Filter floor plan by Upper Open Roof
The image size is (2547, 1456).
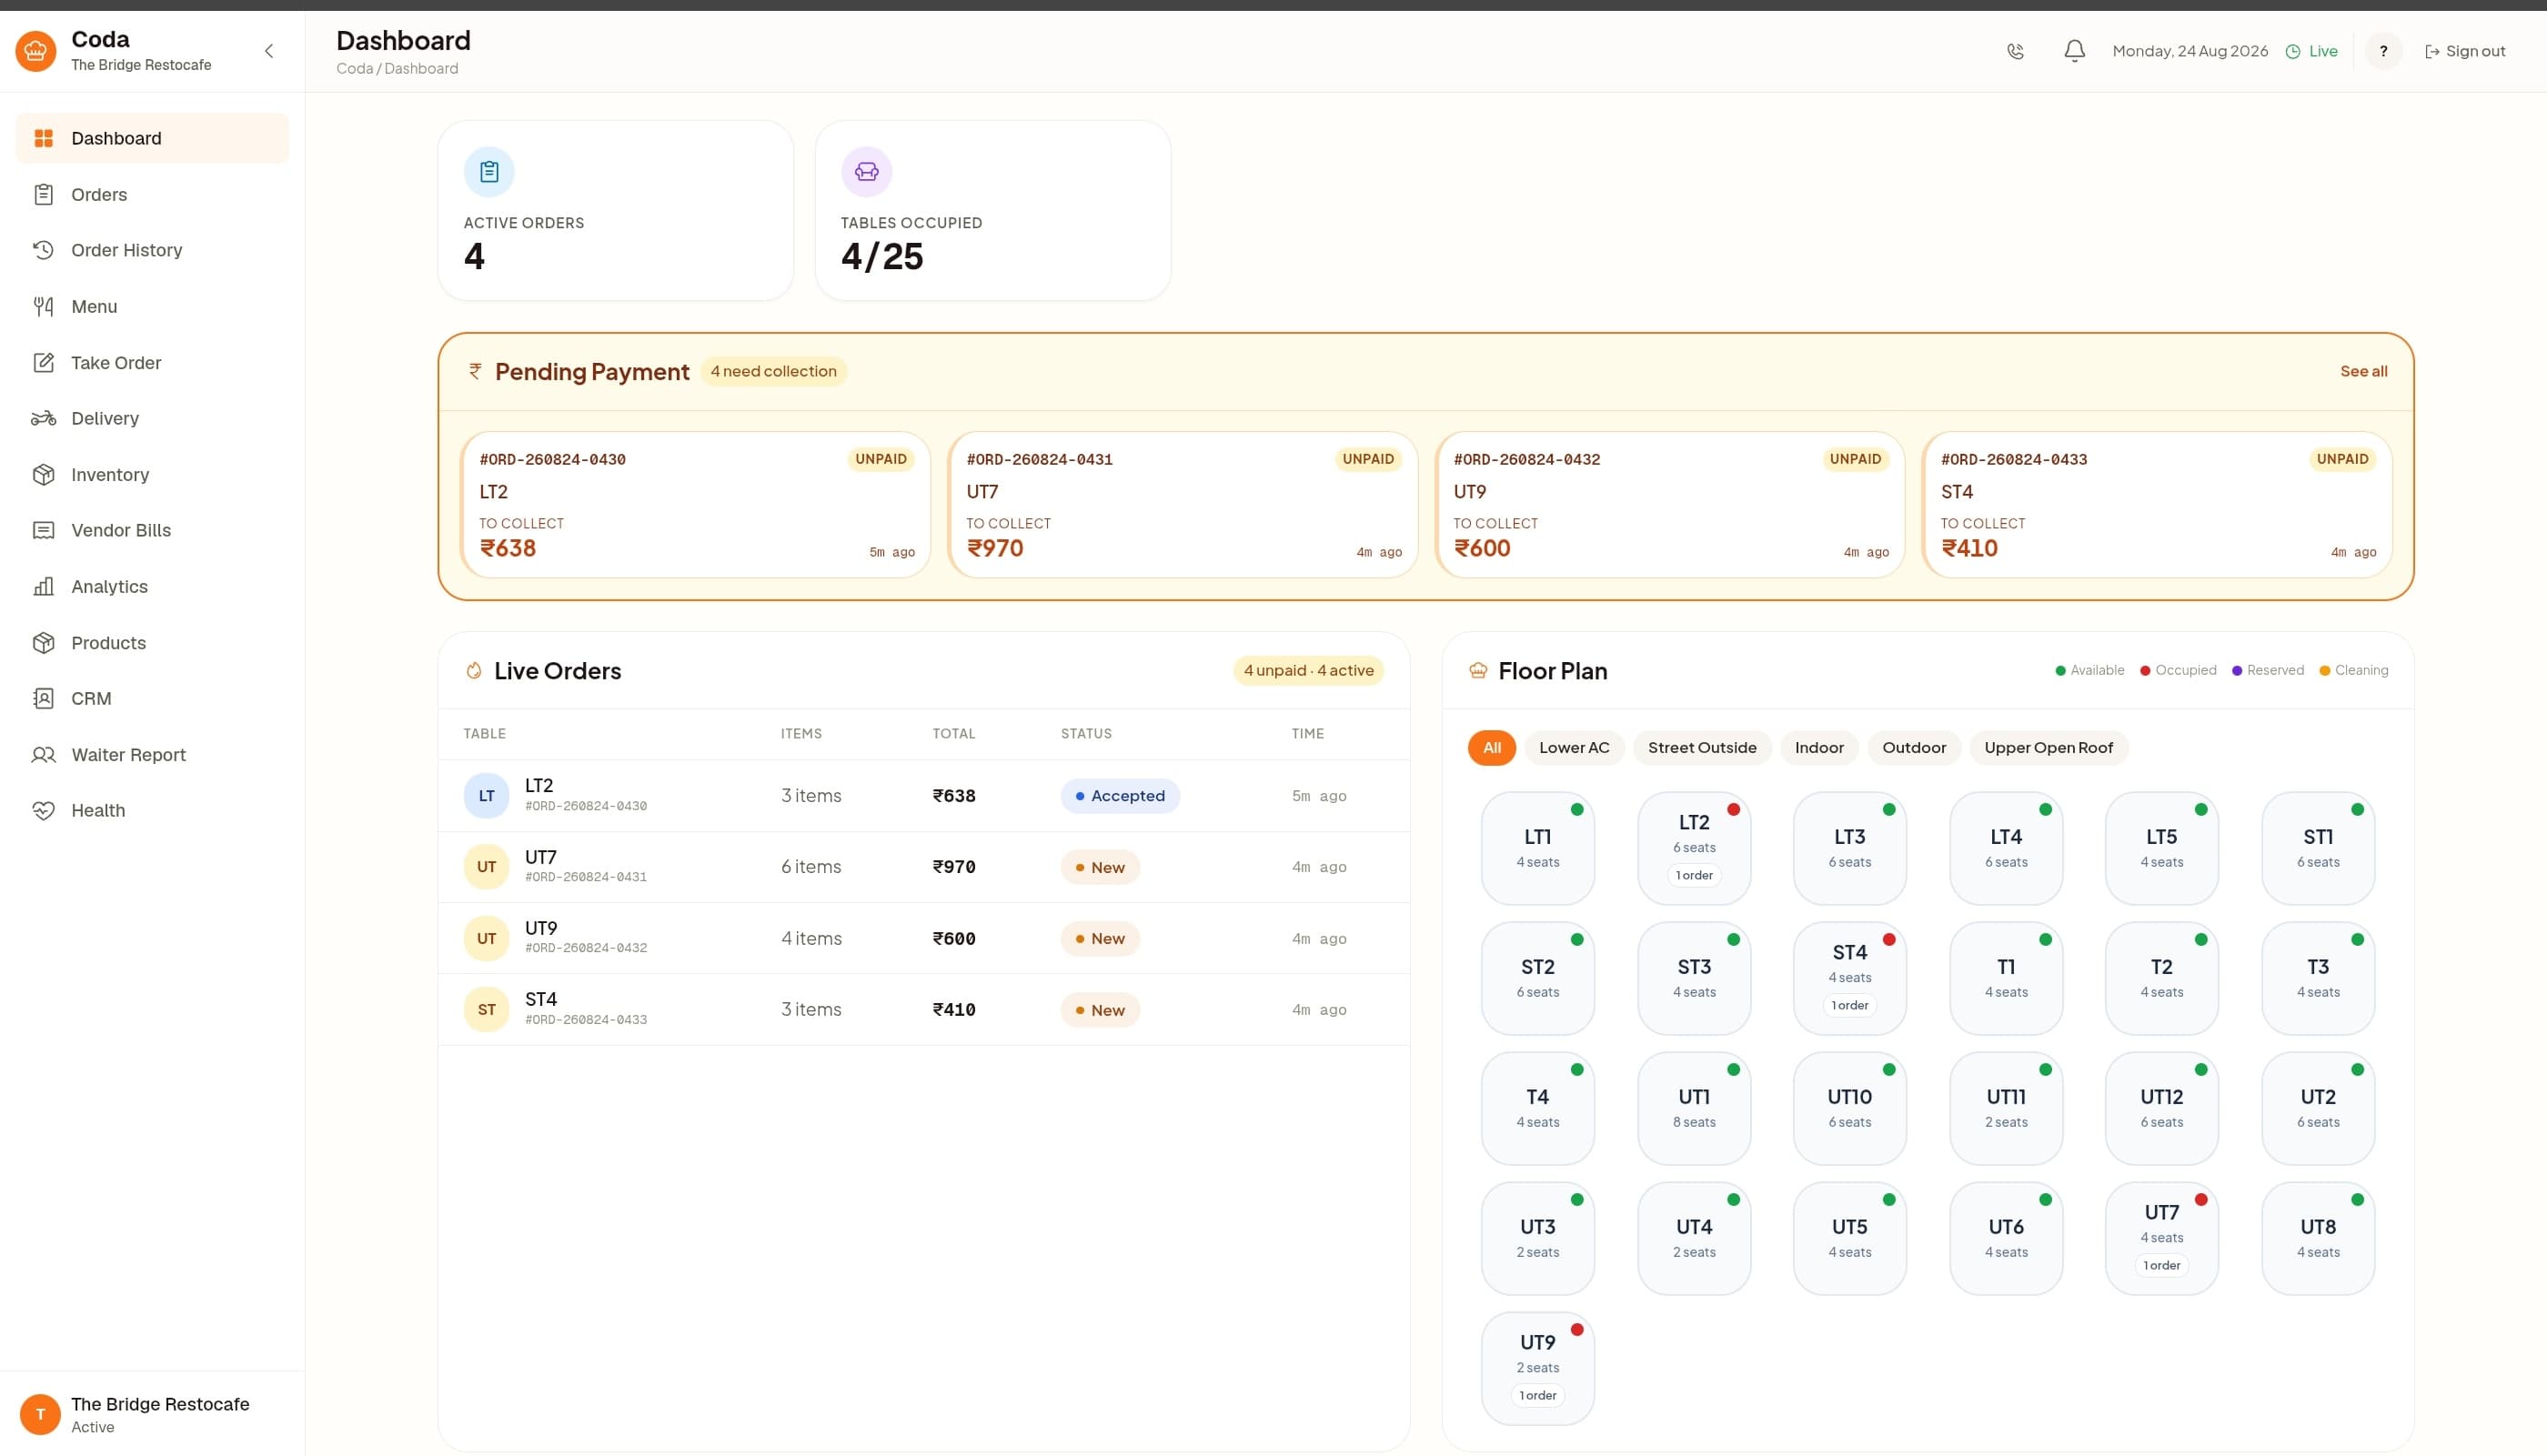2048,748
